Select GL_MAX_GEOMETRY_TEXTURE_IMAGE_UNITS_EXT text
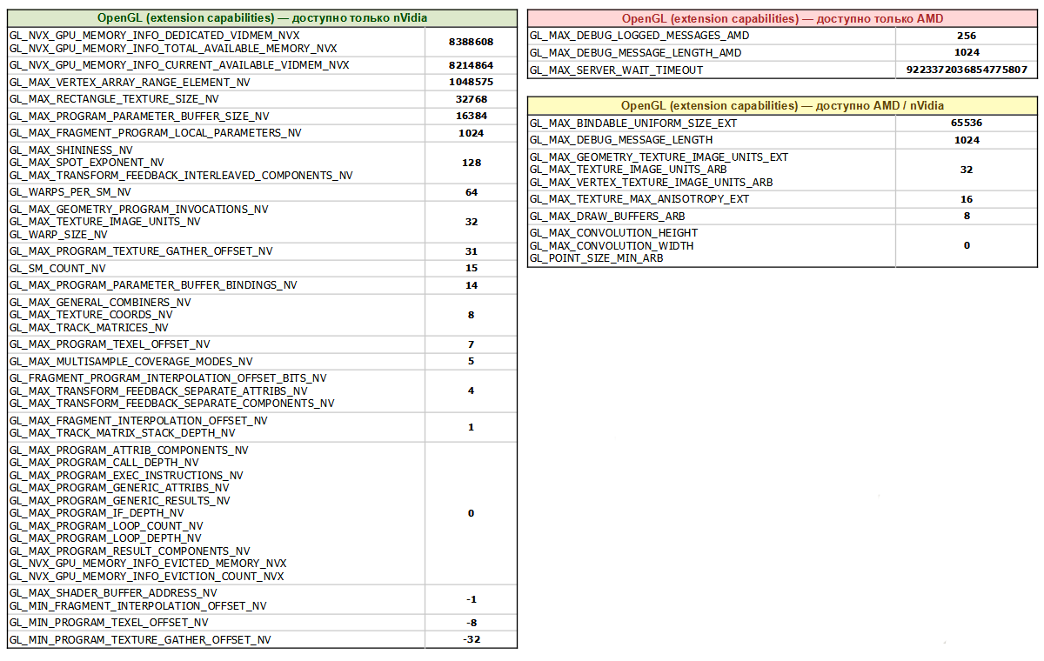Image resolution: width=1044 pixels, height=661 pixels. (659, 157)
